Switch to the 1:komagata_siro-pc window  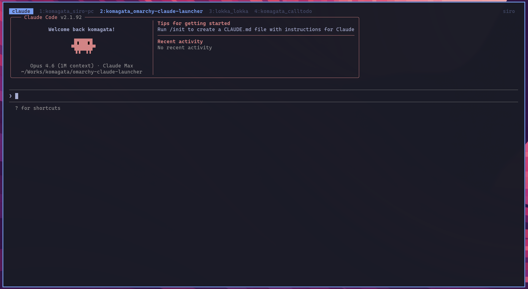(66, 11)
